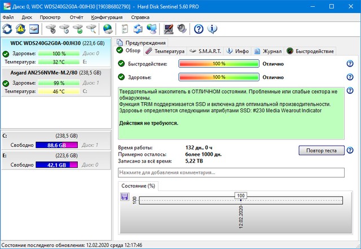Open the blue question mark toolbar help icon
361x249 pixels.
(x=199, y=29)
